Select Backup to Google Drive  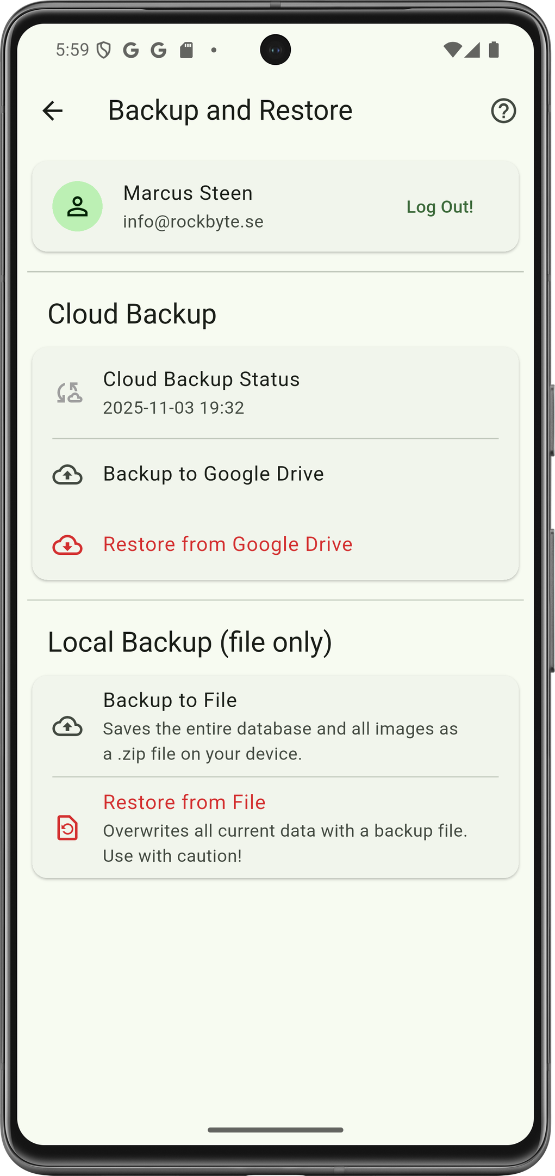[214, 474]
